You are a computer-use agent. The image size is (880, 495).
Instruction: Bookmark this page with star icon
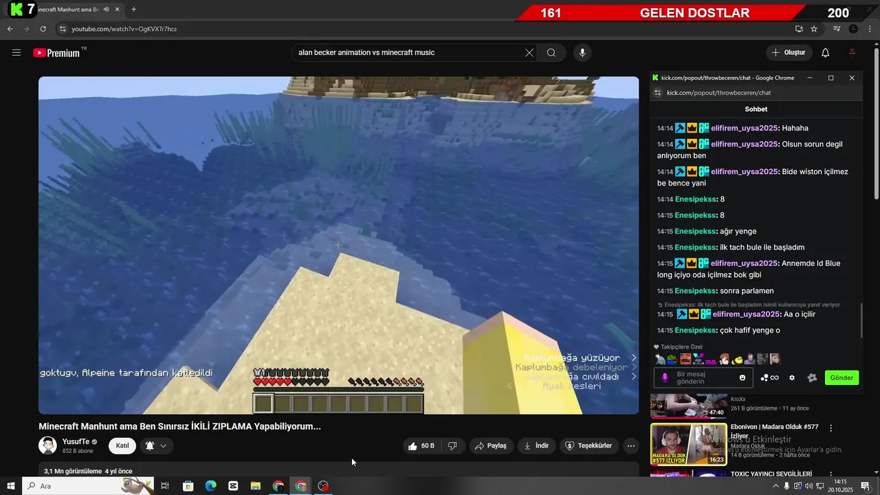coord(814,29)
